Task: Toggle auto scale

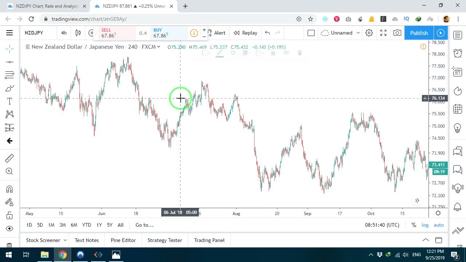Action: tap(439, 225)
